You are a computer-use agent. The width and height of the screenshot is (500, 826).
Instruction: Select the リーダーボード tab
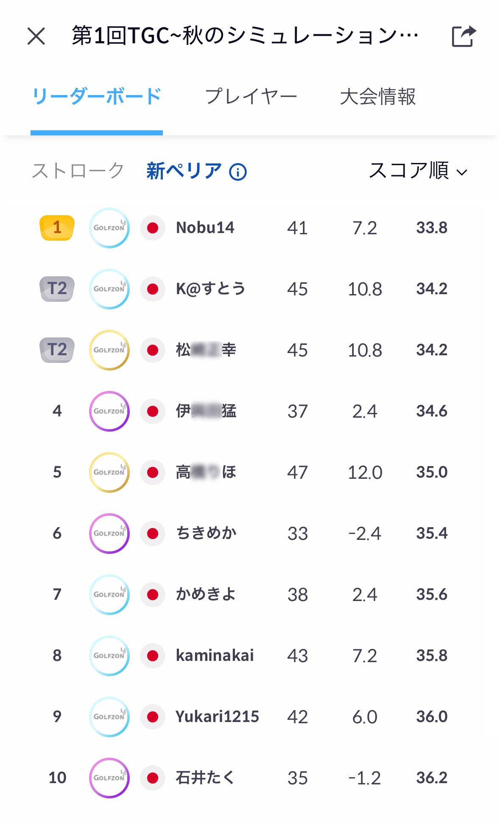click(97, 97)
